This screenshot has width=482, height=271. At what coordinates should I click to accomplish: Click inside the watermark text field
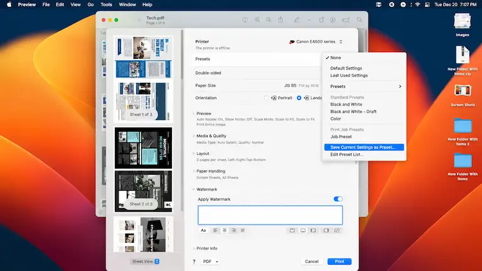click(270, 215)
